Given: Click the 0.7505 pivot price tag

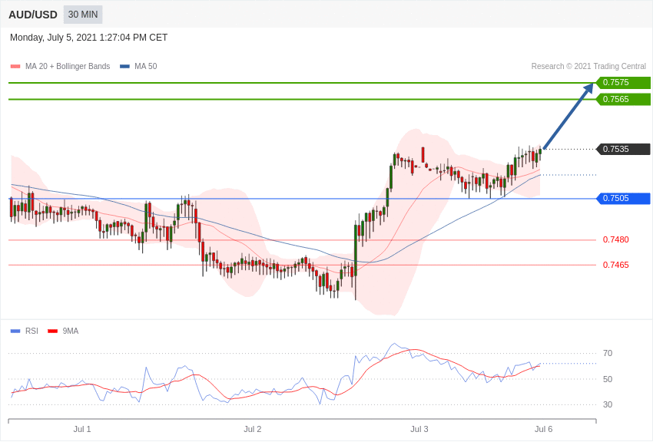Looking at the screenshot, I should (x=624, y=198).
